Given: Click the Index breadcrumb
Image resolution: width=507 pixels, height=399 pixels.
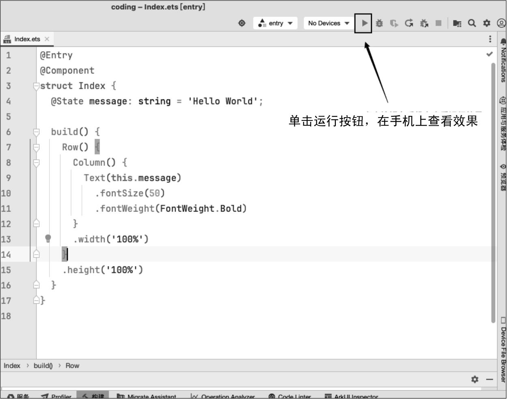Looking at the screenshot, I should [12, 366].
